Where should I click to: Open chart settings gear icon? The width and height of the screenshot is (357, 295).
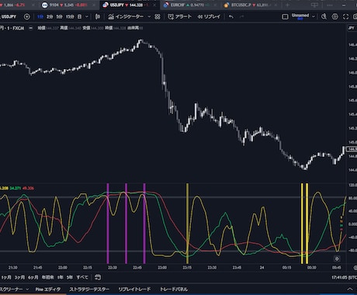(x=334, y=17)
